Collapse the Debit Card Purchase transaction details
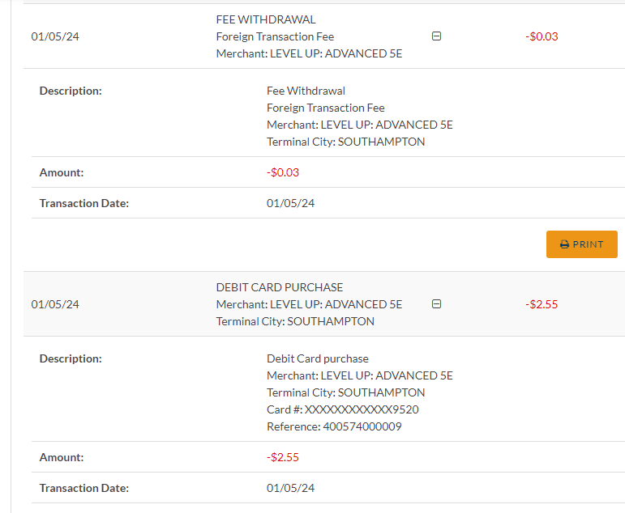The width and height of the screenshot is (625, 513). (436, 304)
